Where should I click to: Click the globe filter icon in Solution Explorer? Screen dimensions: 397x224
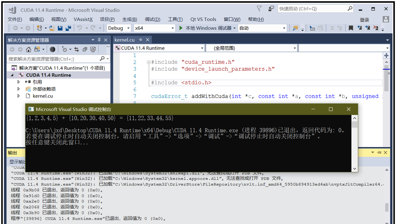[x=52, y=50]
